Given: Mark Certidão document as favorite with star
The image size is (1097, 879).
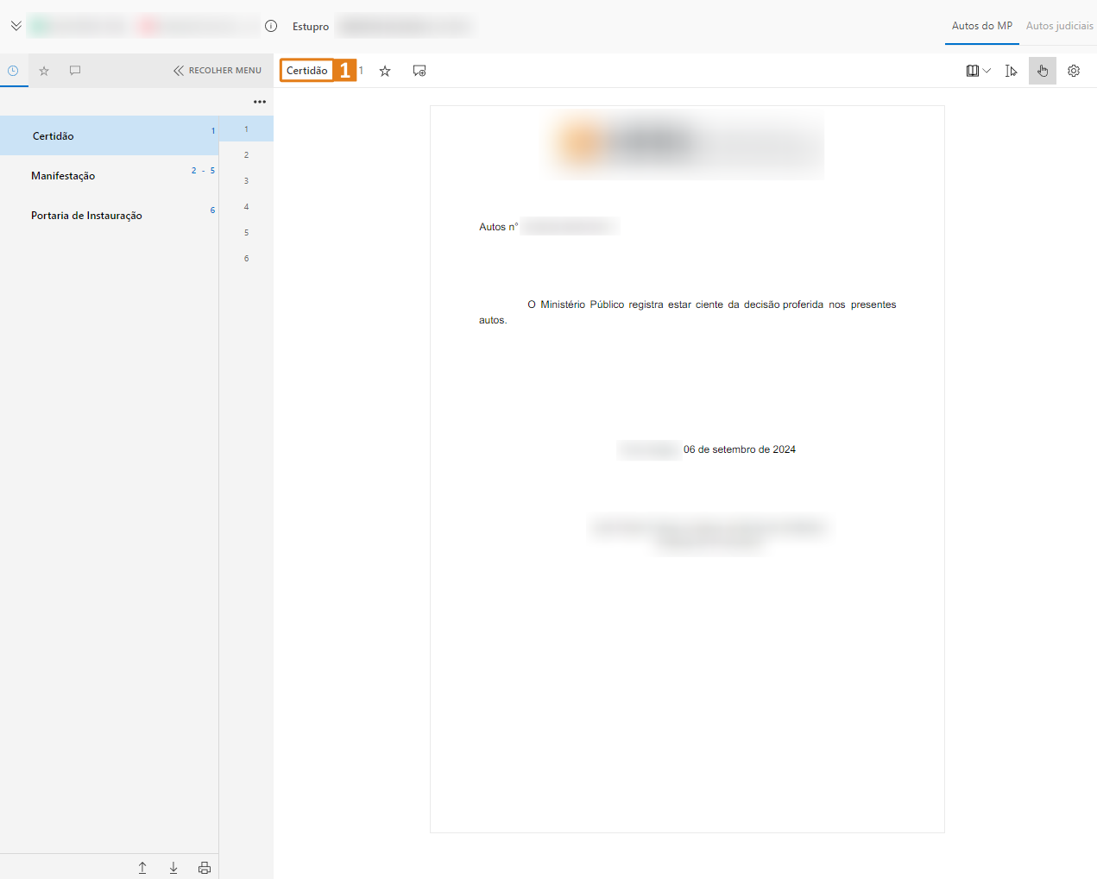Looking at the screenshot, I should tap(385, 71).
